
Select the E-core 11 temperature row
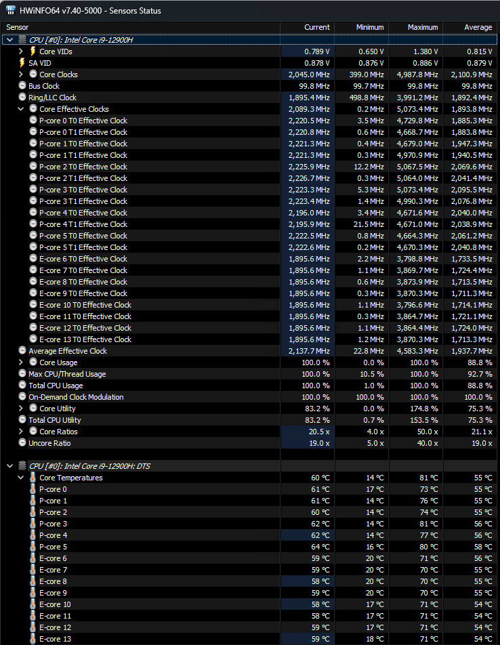coord(249,616)
